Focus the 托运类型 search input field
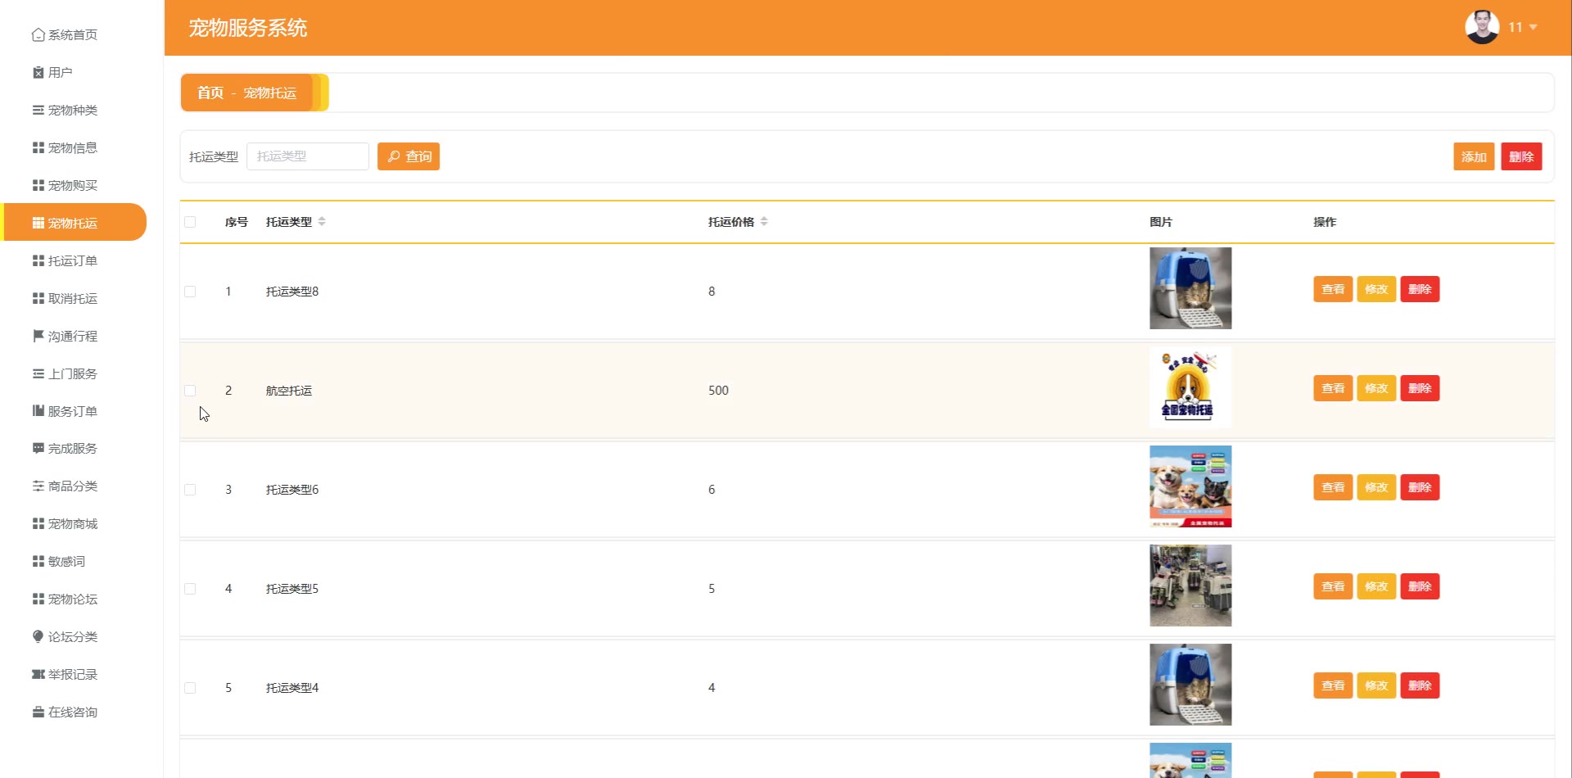This screenshot has height=778, width=1572. (308, 156)
